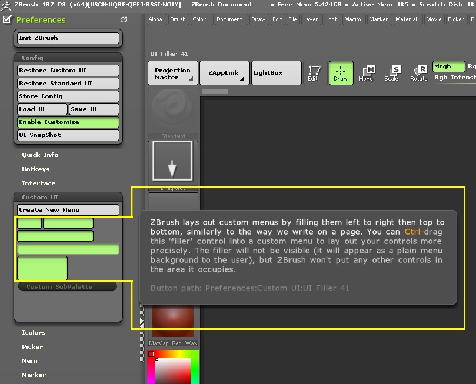The width and height of the screenshot is (476, 384).
Task: Click Restore Standard UI
Action: click(68, 84)
